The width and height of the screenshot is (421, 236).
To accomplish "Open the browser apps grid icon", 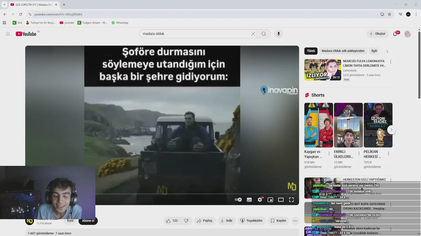I will [x=4, y=23].
